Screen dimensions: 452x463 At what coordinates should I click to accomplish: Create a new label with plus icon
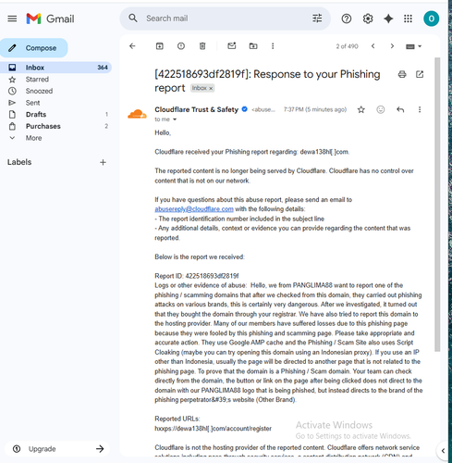(x=103, y=162)
